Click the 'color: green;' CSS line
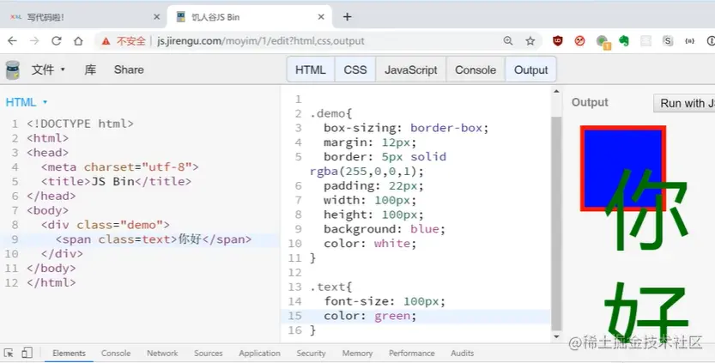Screen dimensions: 715x363 click(x=370, y=316)
